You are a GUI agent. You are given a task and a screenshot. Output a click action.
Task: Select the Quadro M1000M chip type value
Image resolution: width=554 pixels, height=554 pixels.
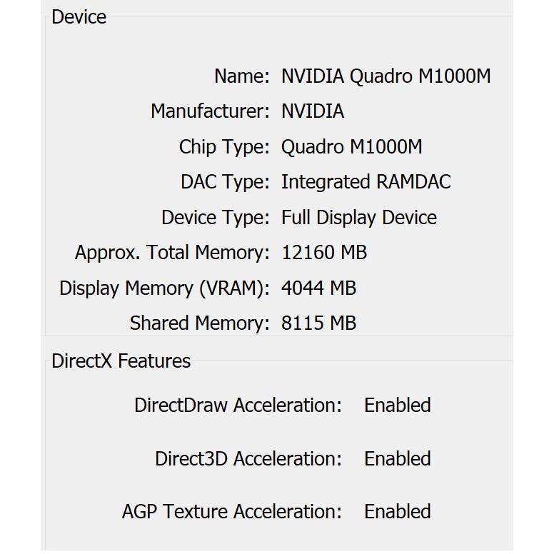point(351,147)
